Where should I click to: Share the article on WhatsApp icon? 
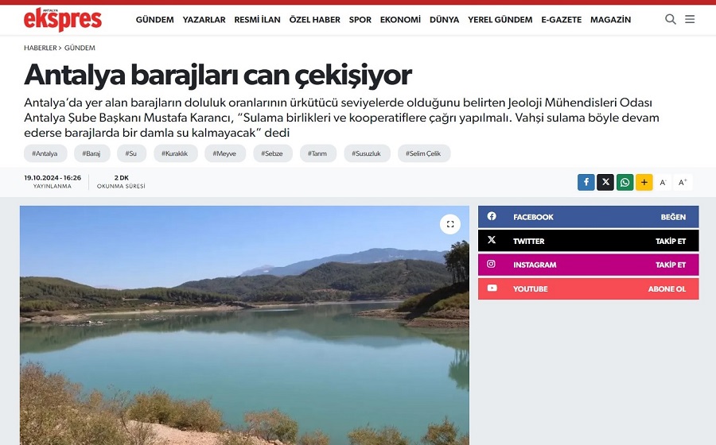(x=625, y=183)
